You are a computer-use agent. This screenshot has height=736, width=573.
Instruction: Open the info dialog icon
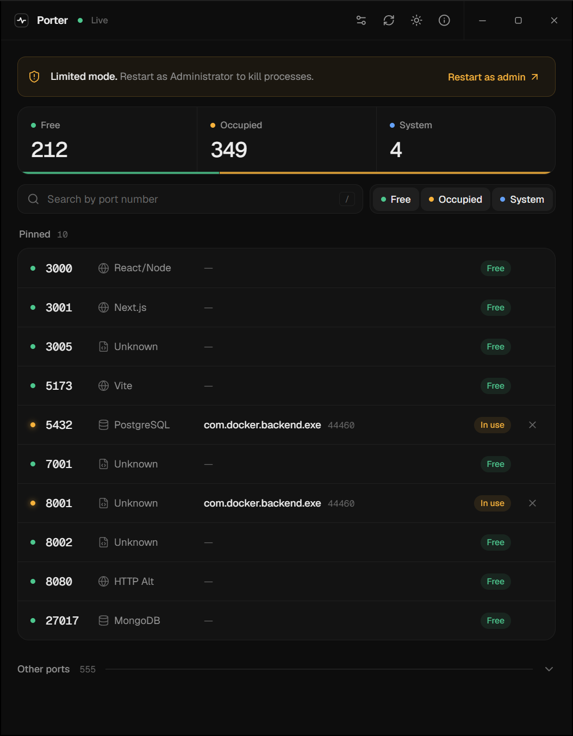pyautogui.click(x=444, y=20)
